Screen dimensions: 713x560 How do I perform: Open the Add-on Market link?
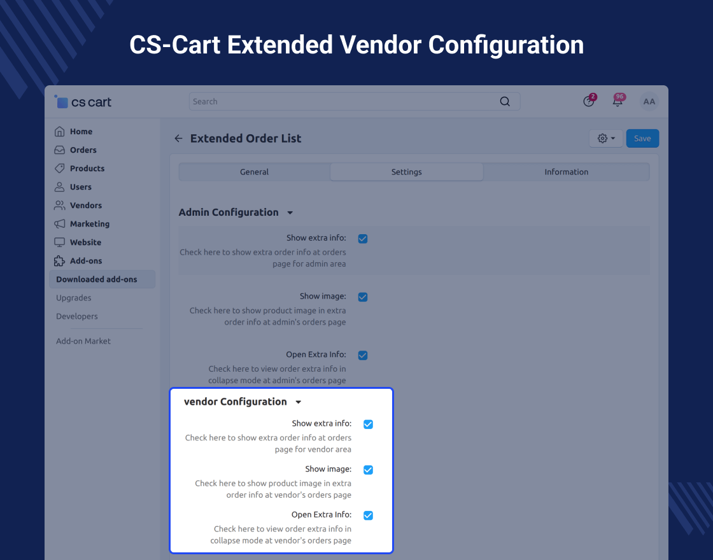(x=83, y=341)
